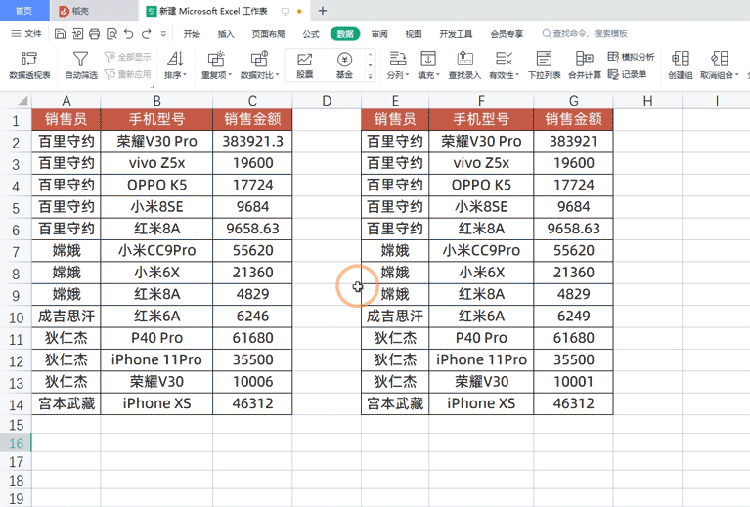Click the search commands box
This screenshot has height=507, width=750.
[585, 34]
